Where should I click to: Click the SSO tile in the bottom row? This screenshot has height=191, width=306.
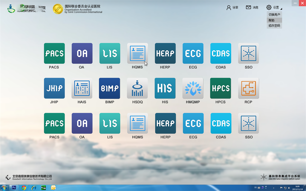248,123
